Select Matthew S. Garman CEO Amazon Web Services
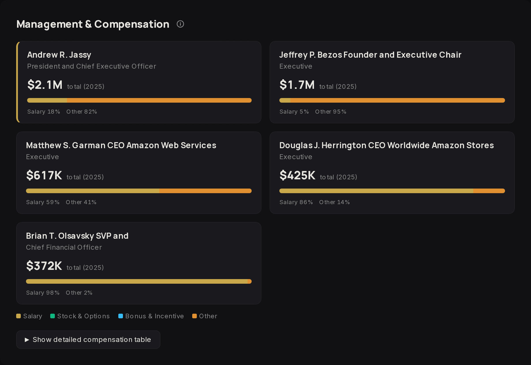This screenshot has width=531, height=365. tap(121, 145)
